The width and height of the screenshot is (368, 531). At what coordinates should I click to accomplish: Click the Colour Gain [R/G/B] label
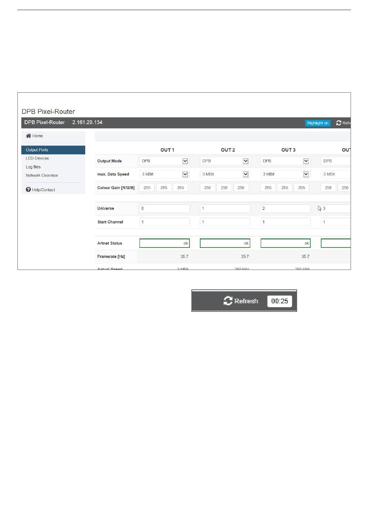coord(116,188)
